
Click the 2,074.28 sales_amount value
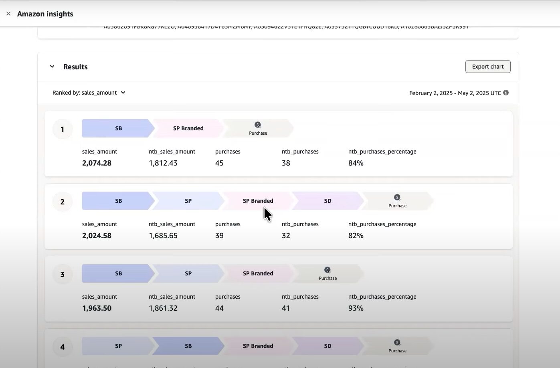pyautogui.click(x=97, y=163)
